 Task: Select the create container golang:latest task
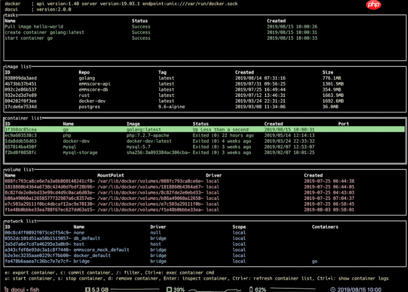pyautogui.click(x=205, y=32)
